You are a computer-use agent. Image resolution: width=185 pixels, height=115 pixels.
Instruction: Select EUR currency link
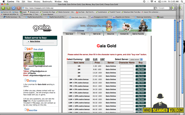tap(95, 59)
